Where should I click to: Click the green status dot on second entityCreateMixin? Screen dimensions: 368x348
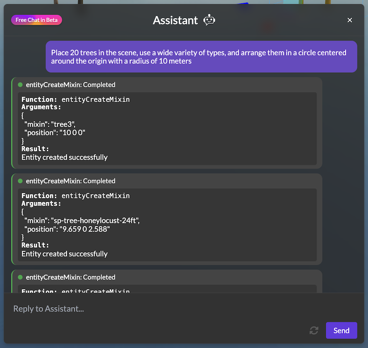[x=20, y=181]
